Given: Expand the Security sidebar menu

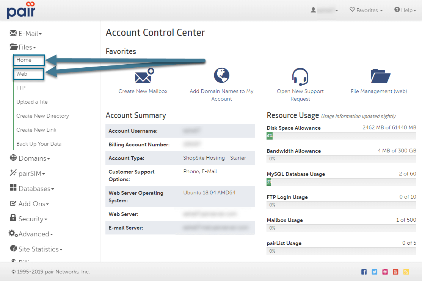Looking at the screenshot, I should [x=28, y=219].
